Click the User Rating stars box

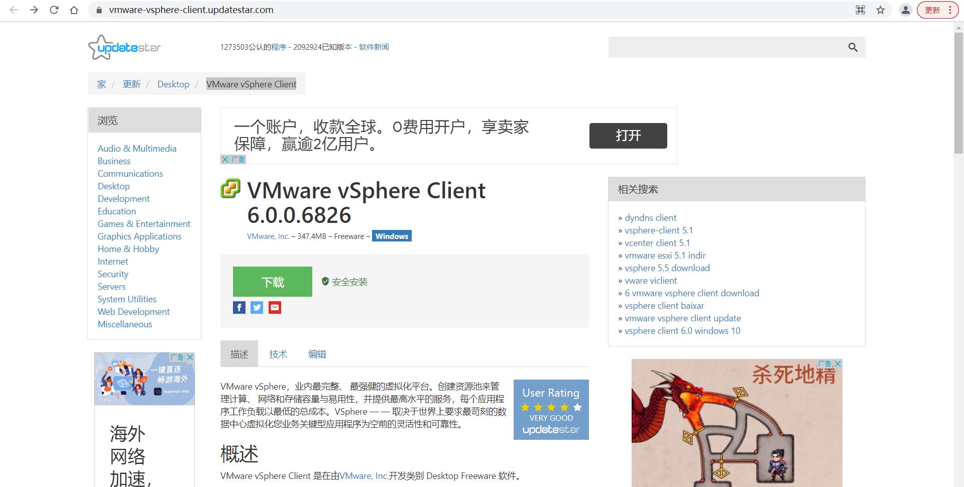[551, 410]
